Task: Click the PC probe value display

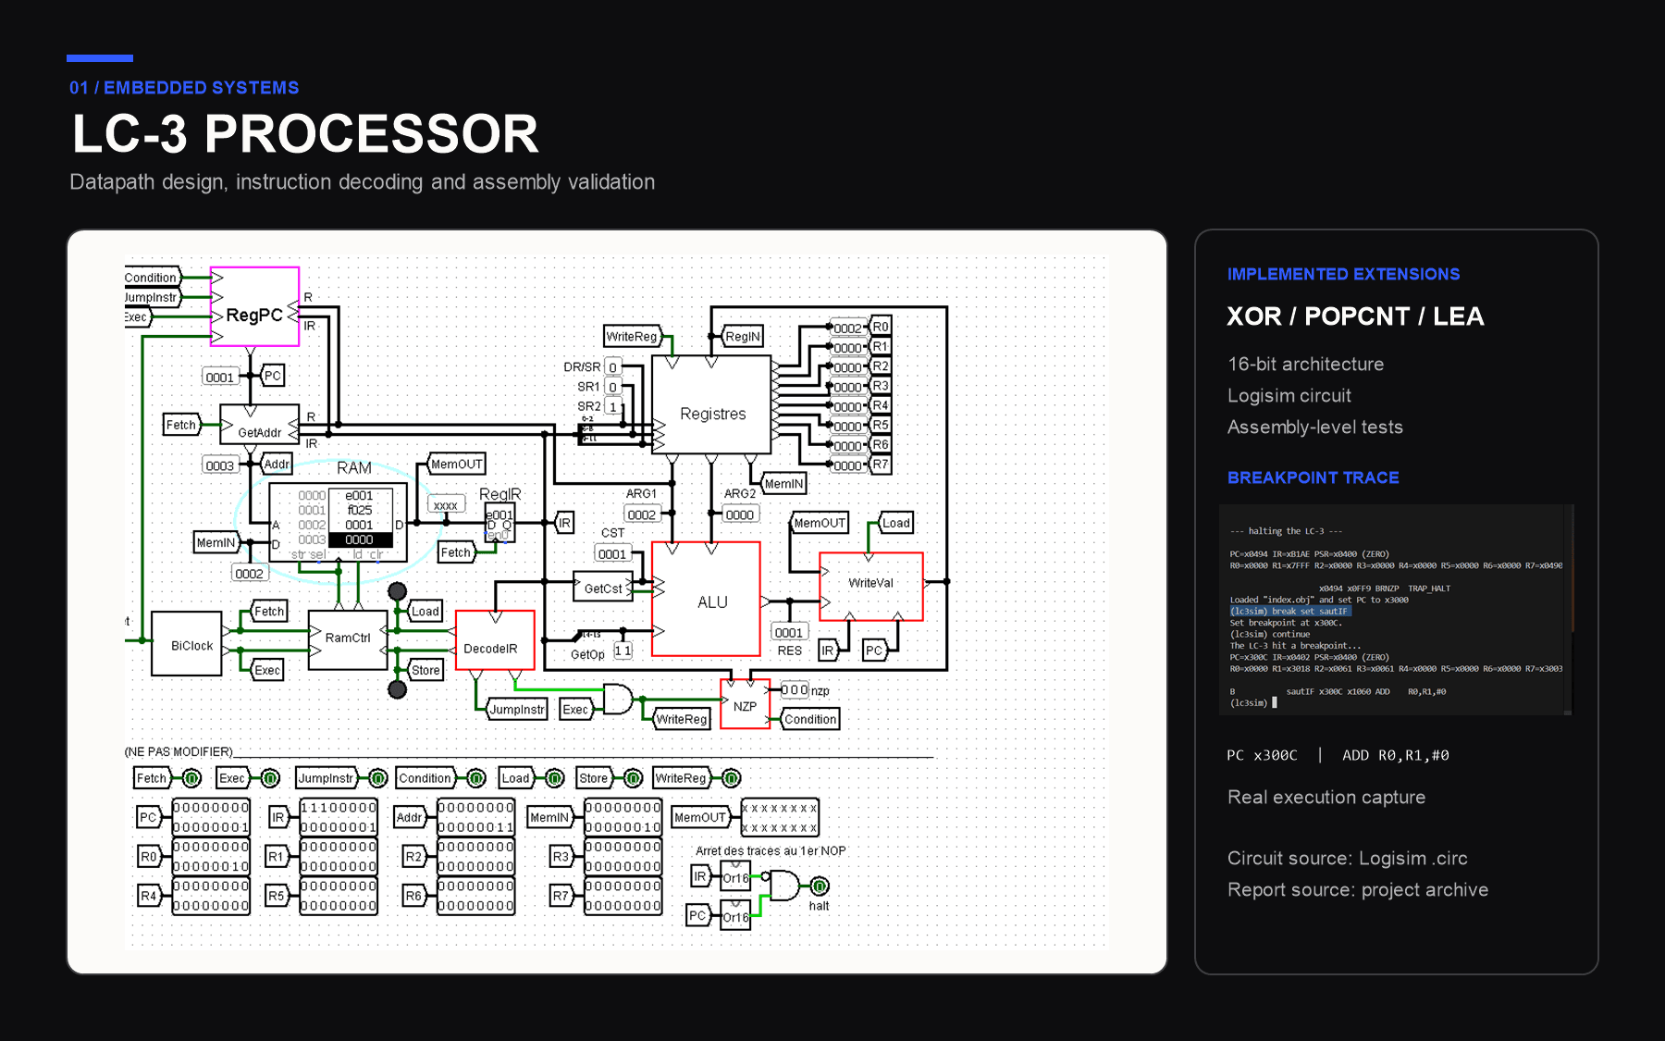Action: (211, 817)
